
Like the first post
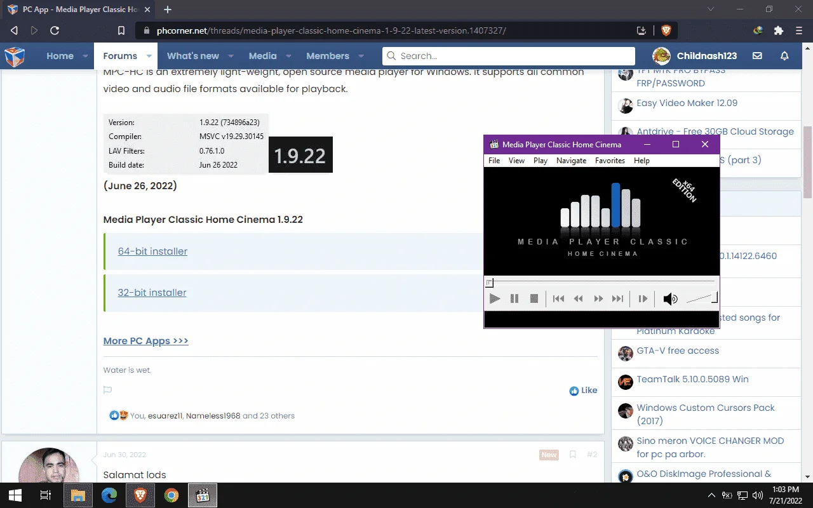[583, 391]
